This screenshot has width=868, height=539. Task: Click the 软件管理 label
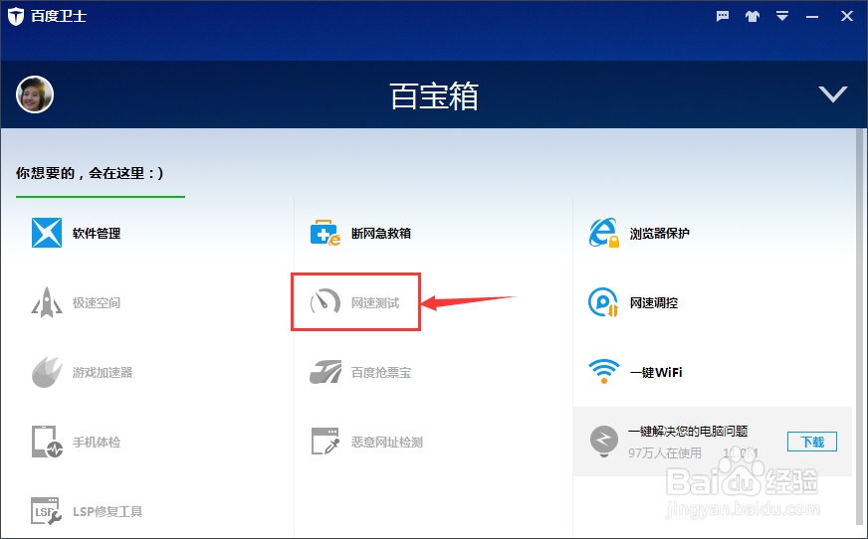tap(97, 234)
